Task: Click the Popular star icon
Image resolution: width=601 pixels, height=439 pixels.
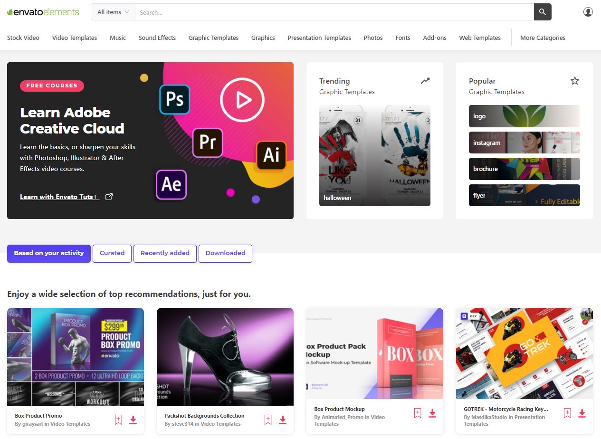Action: [x=575, y=81]
